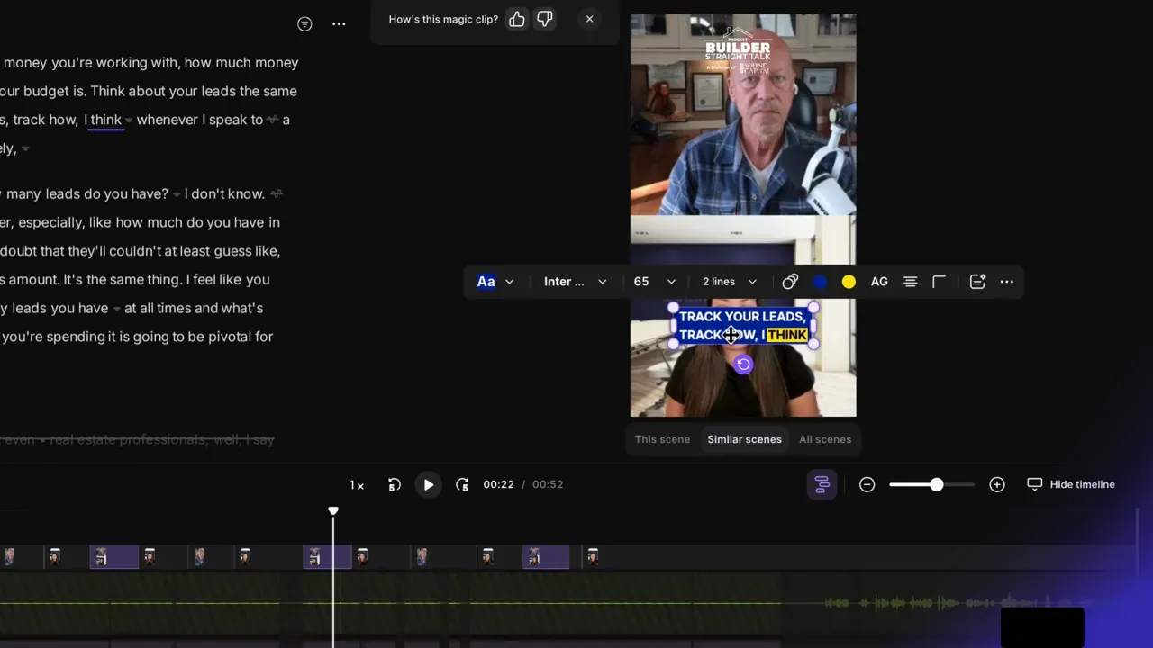This screenshot has width=1153, height=648.
Task: Click the caption reset rotation icon under THINK text
Action: click(x=742, y=364)
